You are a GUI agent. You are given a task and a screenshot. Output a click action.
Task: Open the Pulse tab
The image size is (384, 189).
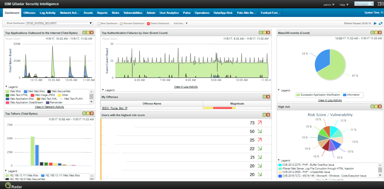pyautogui.click(x=187, y=13)
